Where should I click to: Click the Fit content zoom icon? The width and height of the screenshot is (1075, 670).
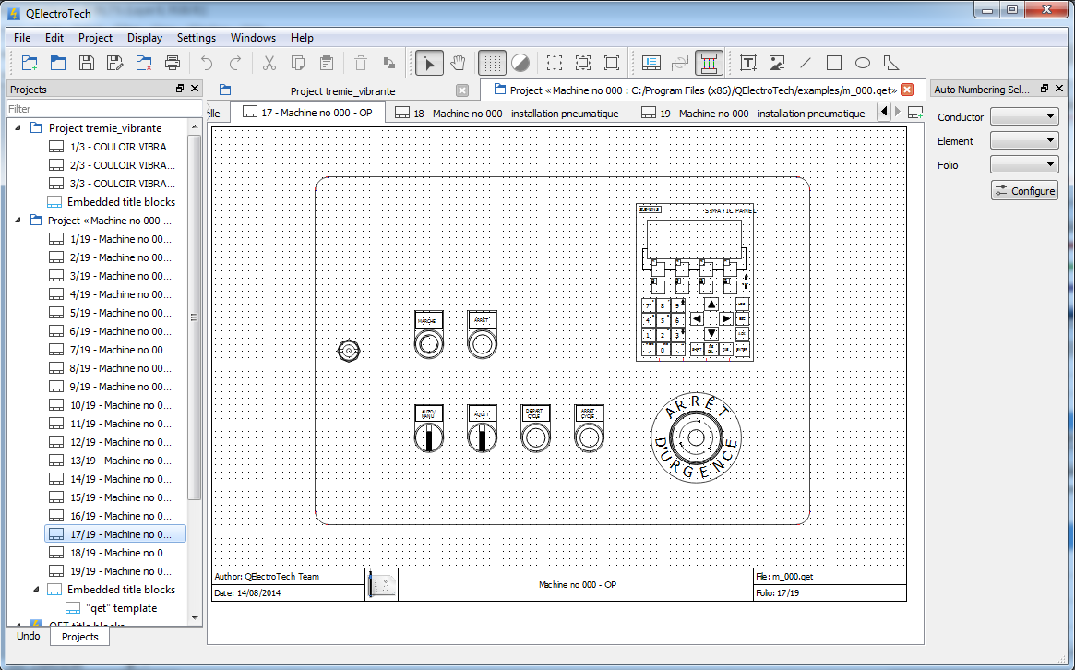coord(583,63)
